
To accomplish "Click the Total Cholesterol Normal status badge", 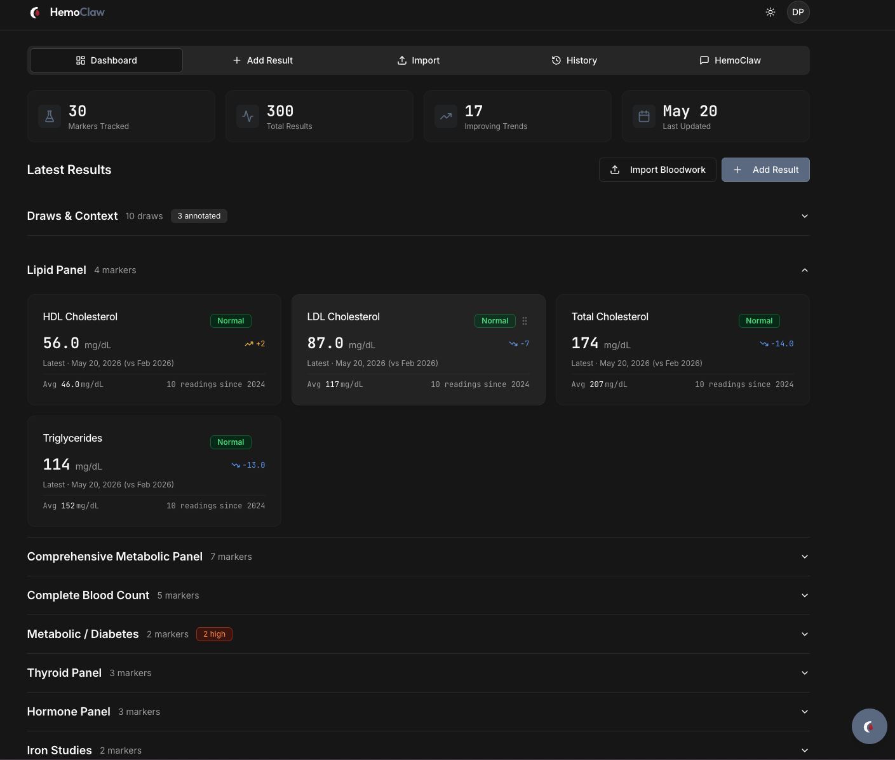I will 759,321.
